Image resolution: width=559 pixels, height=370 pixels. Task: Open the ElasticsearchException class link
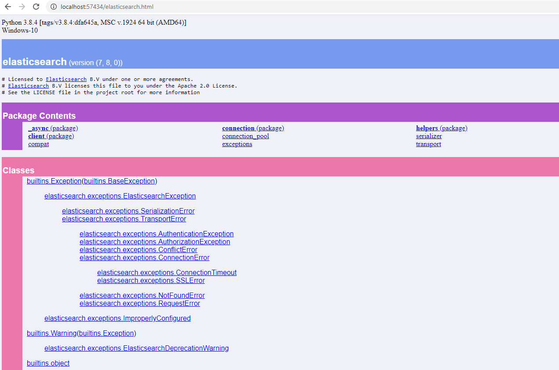pyautogui.click(x=120, y=196)
